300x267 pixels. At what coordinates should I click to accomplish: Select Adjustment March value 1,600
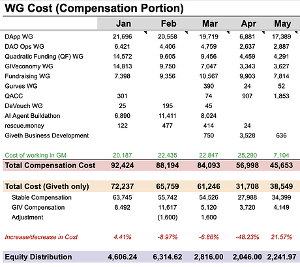tap(209, 218)
